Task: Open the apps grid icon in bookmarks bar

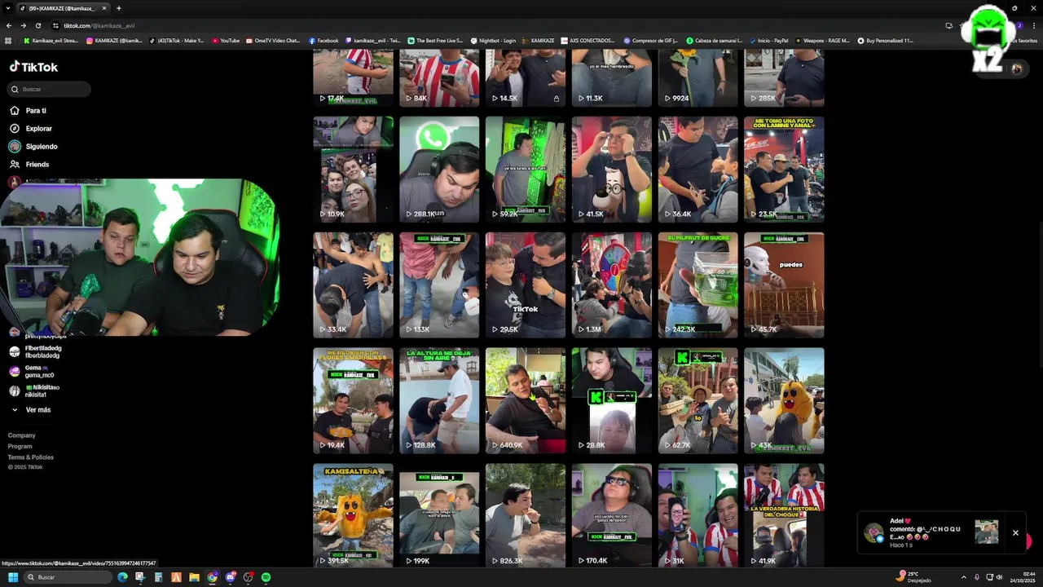Action: (x=8, y=40)
